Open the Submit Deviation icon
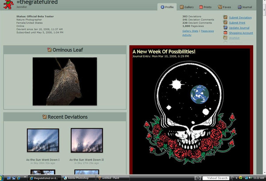 point(225,17)
